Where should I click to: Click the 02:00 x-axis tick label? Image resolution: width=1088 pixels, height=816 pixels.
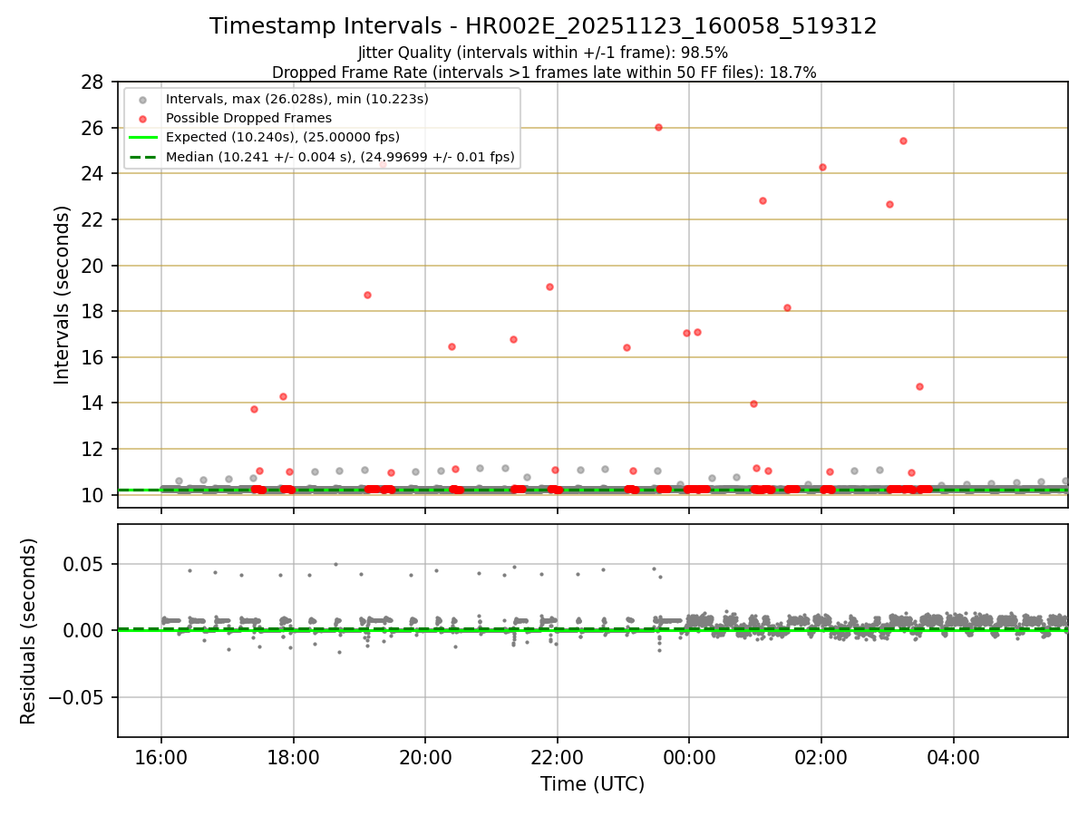821,757
